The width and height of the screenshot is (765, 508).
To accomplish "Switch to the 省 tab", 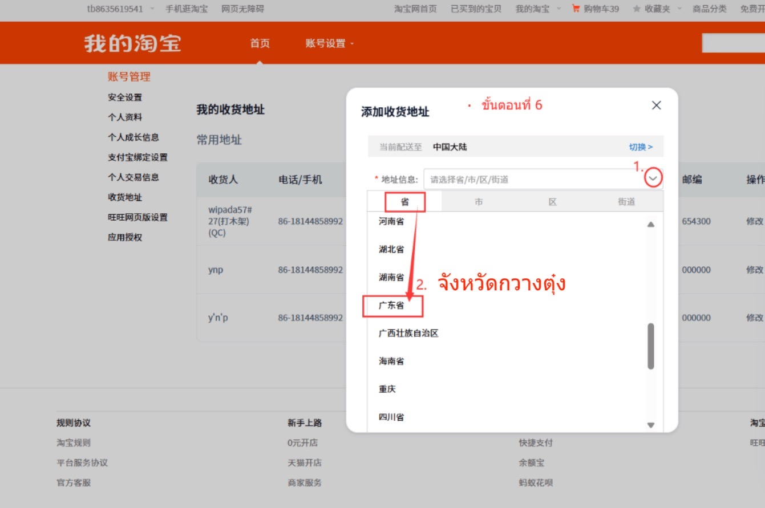I will pos(404,202).
